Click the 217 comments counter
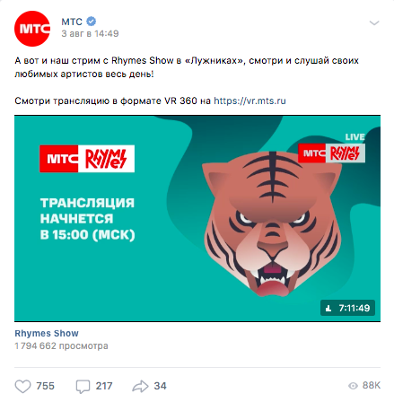The height and width of the screenshot is (402, 394). click(x=104, y=386)
